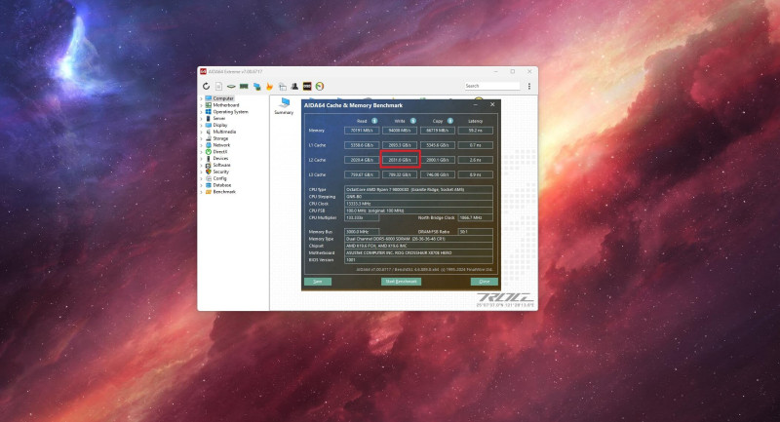Image resolution: width=780 pixels, height=422 pixels.
Task: Open the three-dot menu beside Search
Action: tap(528, 86)
